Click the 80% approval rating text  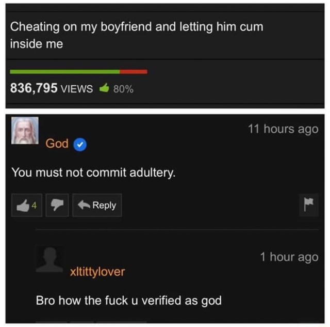tap(123, 89)
